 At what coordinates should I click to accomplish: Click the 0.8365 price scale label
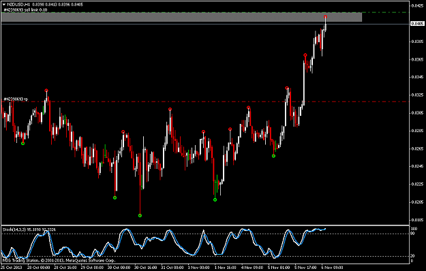tap(417, 59)
